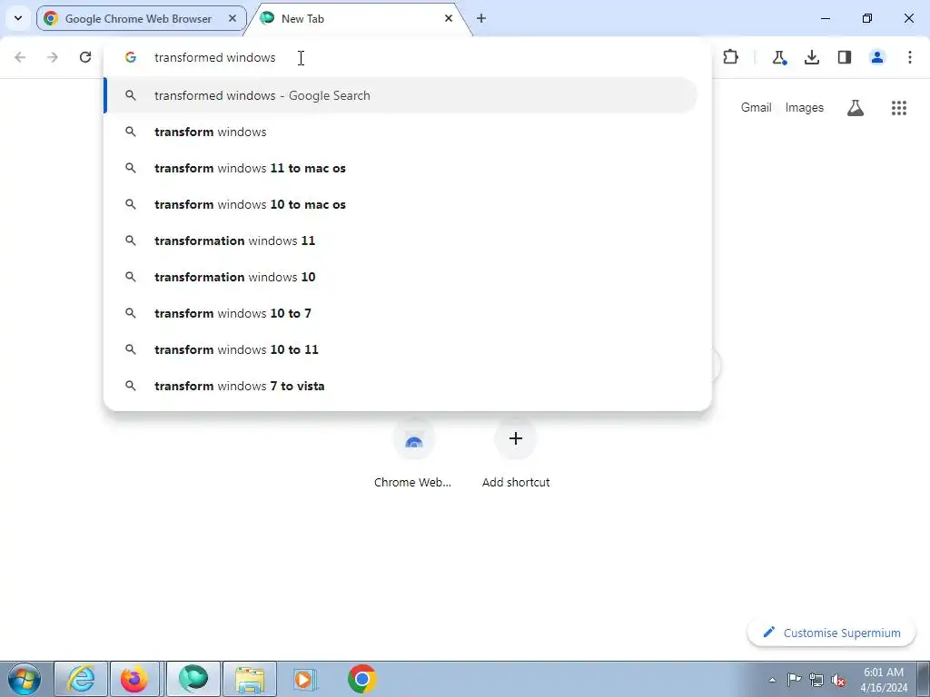
Task: Show hidden tray icons arrow
Action: (772, 680)
